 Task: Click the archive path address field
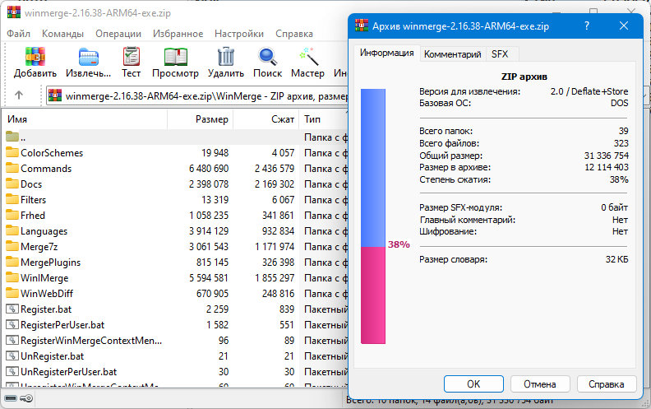coord(197,96)
